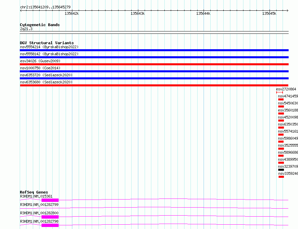Viewport: 298px width, 229px height.
Task: Click red block under nsv4389950
Action: (x=281, y=163)
